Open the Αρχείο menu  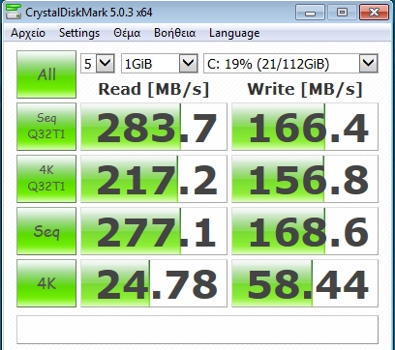coord(28,33)
